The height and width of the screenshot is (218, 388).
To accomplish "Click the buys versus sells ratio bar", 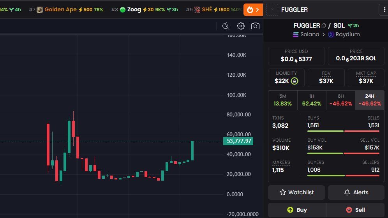I will (x=343, y=131).
